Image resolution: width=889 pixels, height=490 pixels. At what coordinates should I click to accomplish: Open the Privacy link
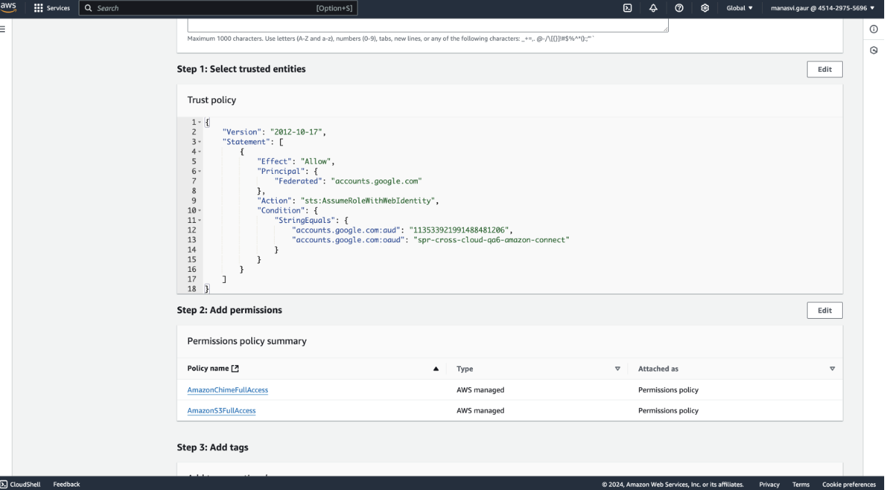[x=770, y=484]
